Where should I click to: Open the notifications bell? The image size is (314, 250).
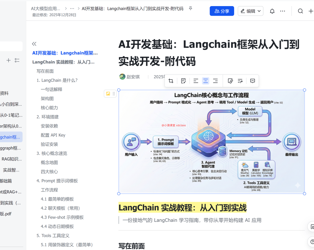272,11
